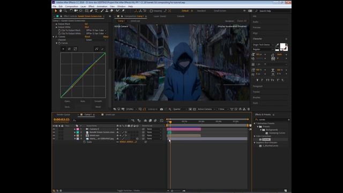Open the Graph Editor in timeline
343x193 pixels.
tap(161, 121)
